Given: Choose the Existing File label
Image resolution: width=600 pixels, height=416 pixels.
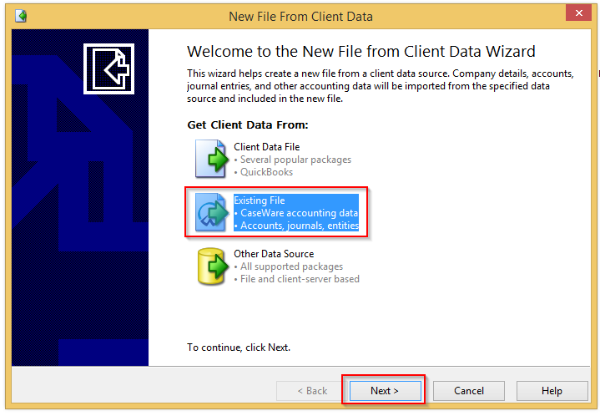Looking at the screenshot, I should coord(260,200).
